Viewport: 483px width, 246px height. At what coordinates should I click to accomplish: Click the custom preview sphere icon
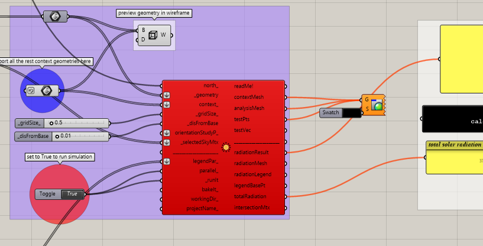click(377, 106)
